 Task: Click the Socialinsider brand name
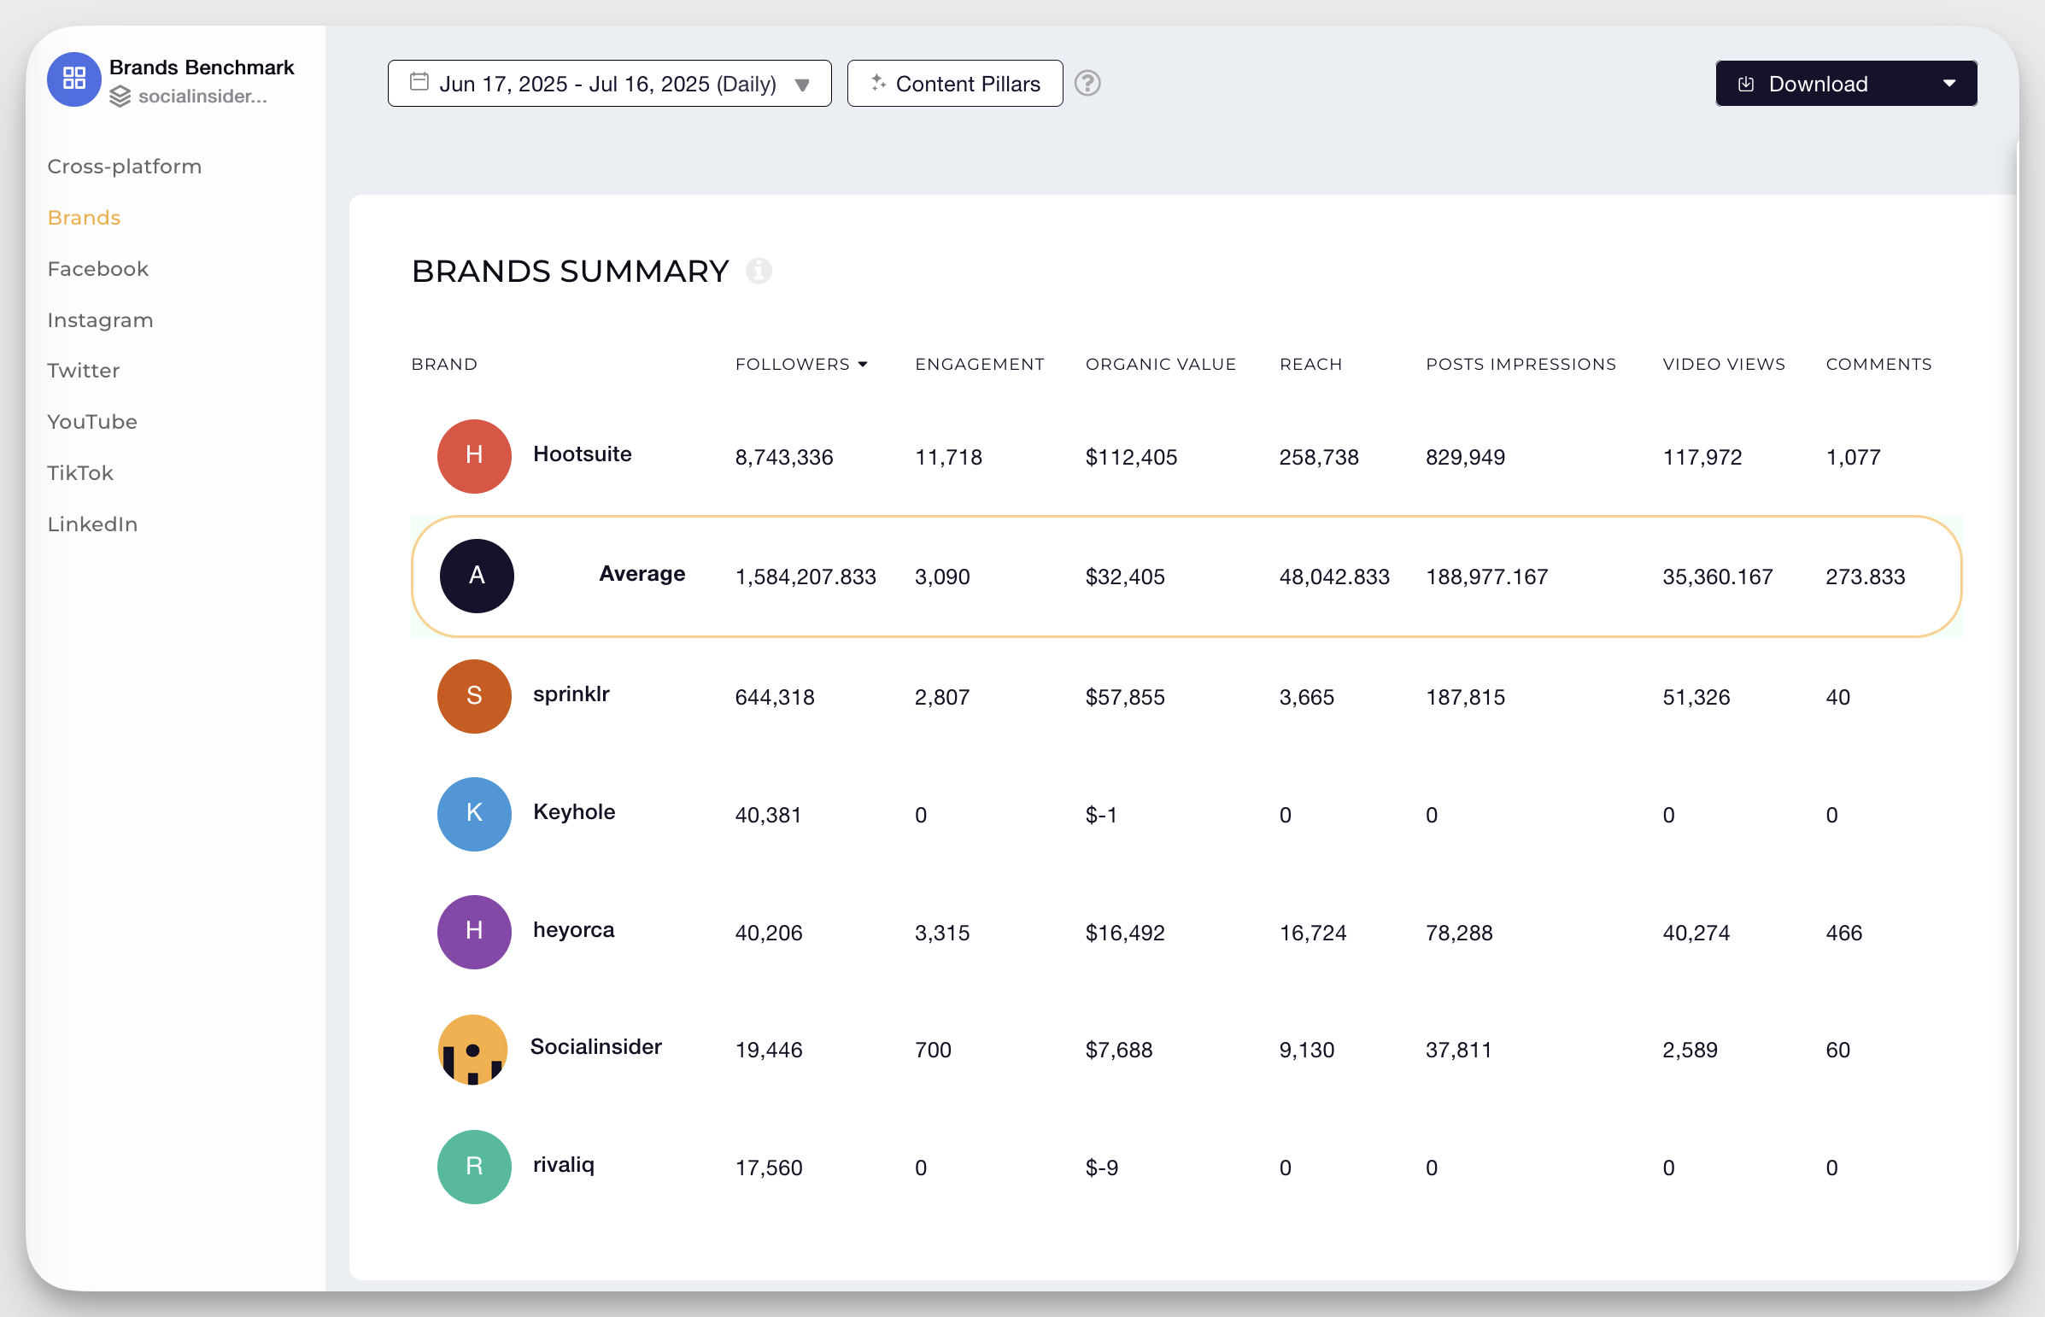[x=595, y=1047]
